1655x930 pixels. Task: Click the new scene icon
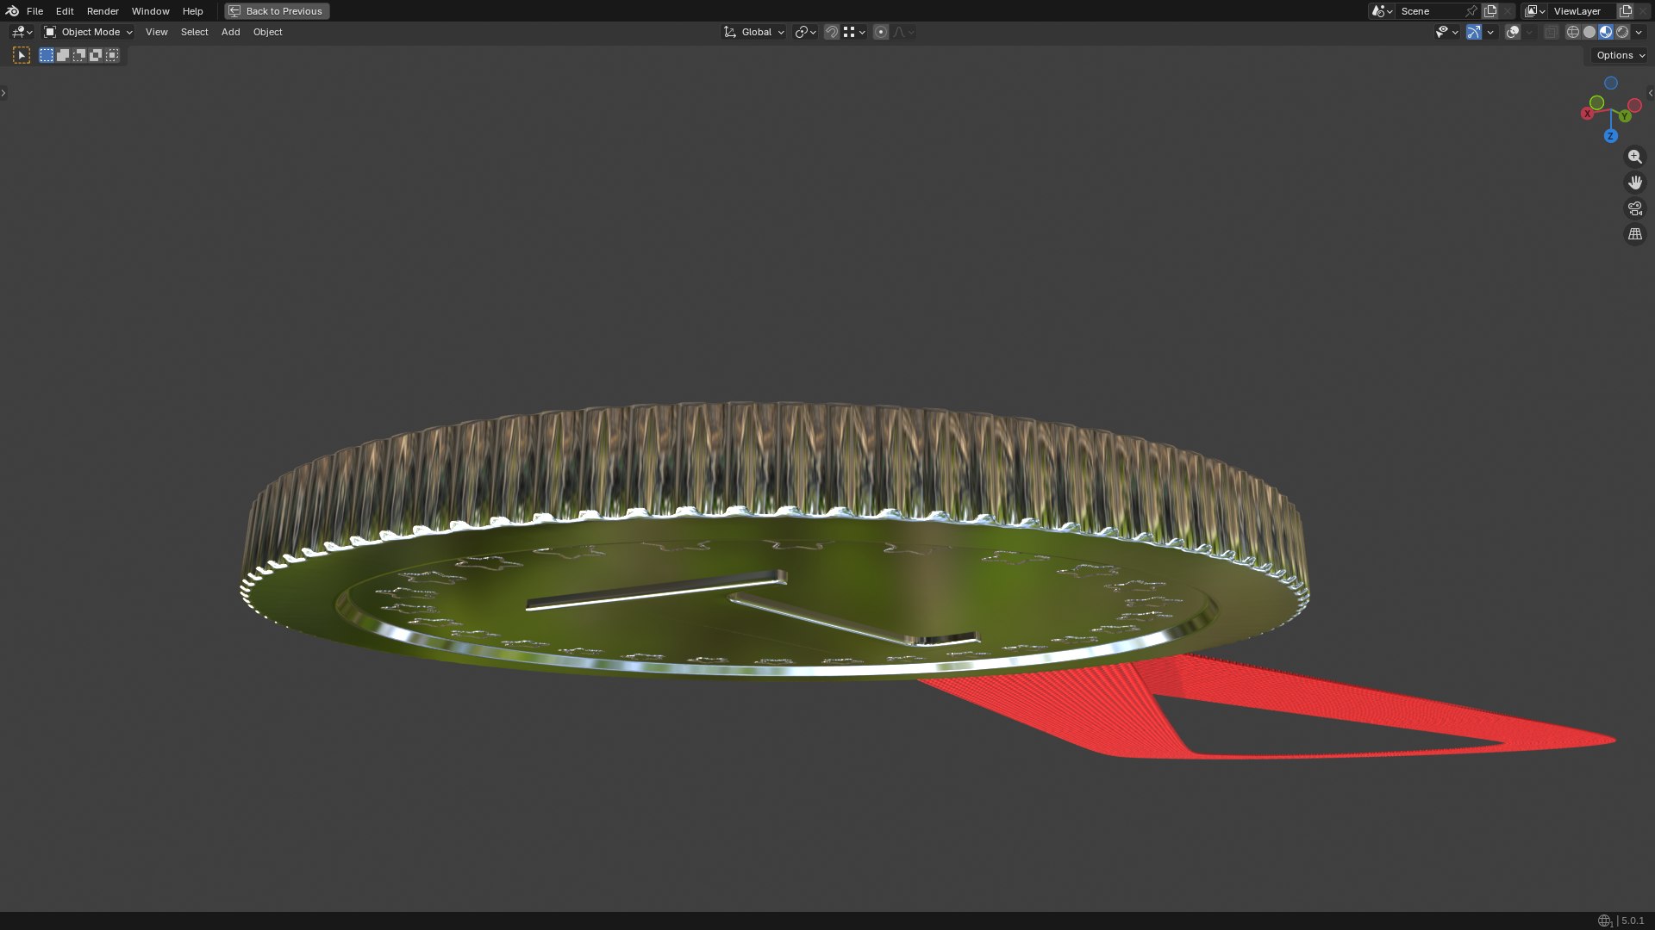tap(1490, 11)
